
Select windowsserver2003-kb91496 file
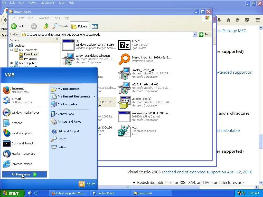145,117
